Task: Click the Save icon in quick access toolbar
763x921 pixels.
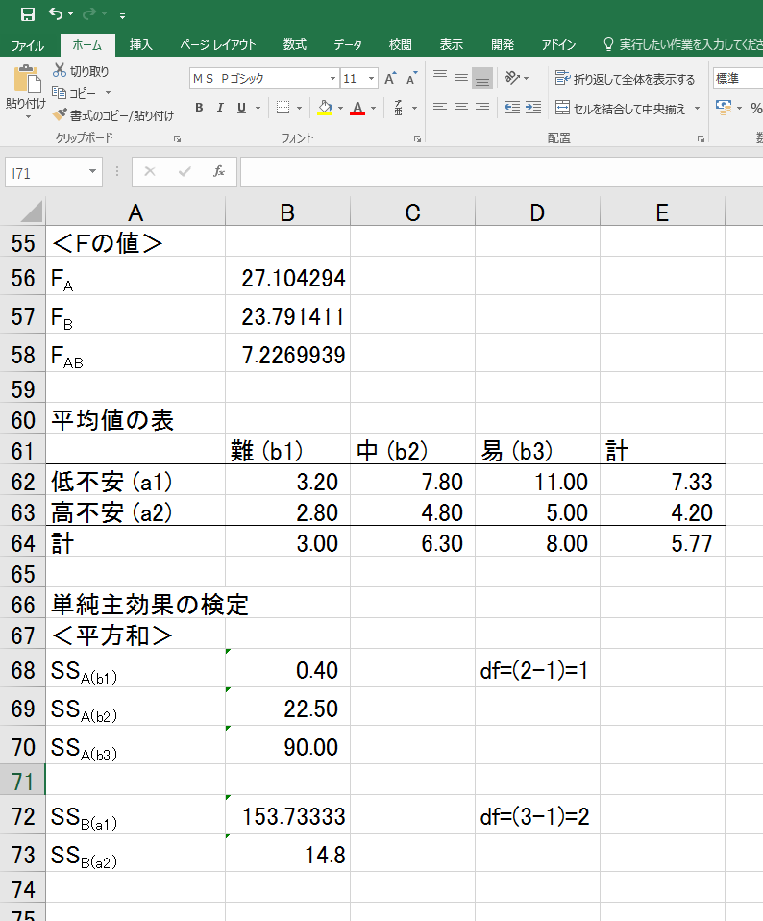Action: (28, 14)
